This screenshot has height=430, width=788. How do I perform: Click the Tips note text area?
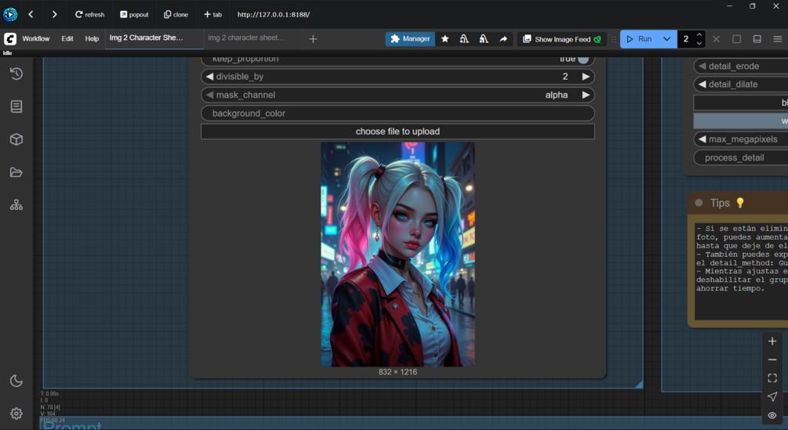[x=741, y=272]
